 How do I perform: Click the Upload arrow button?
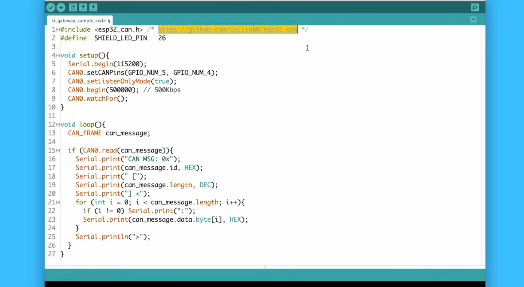pos(61,7)
